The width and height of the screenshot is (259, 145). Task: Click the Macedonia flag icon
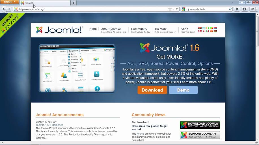[x=211, y=31]
